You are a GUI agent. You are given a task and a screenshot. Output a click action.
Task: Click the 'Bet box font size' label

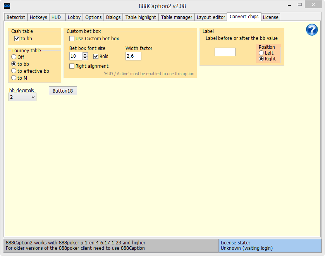click(x=87, y=48)
